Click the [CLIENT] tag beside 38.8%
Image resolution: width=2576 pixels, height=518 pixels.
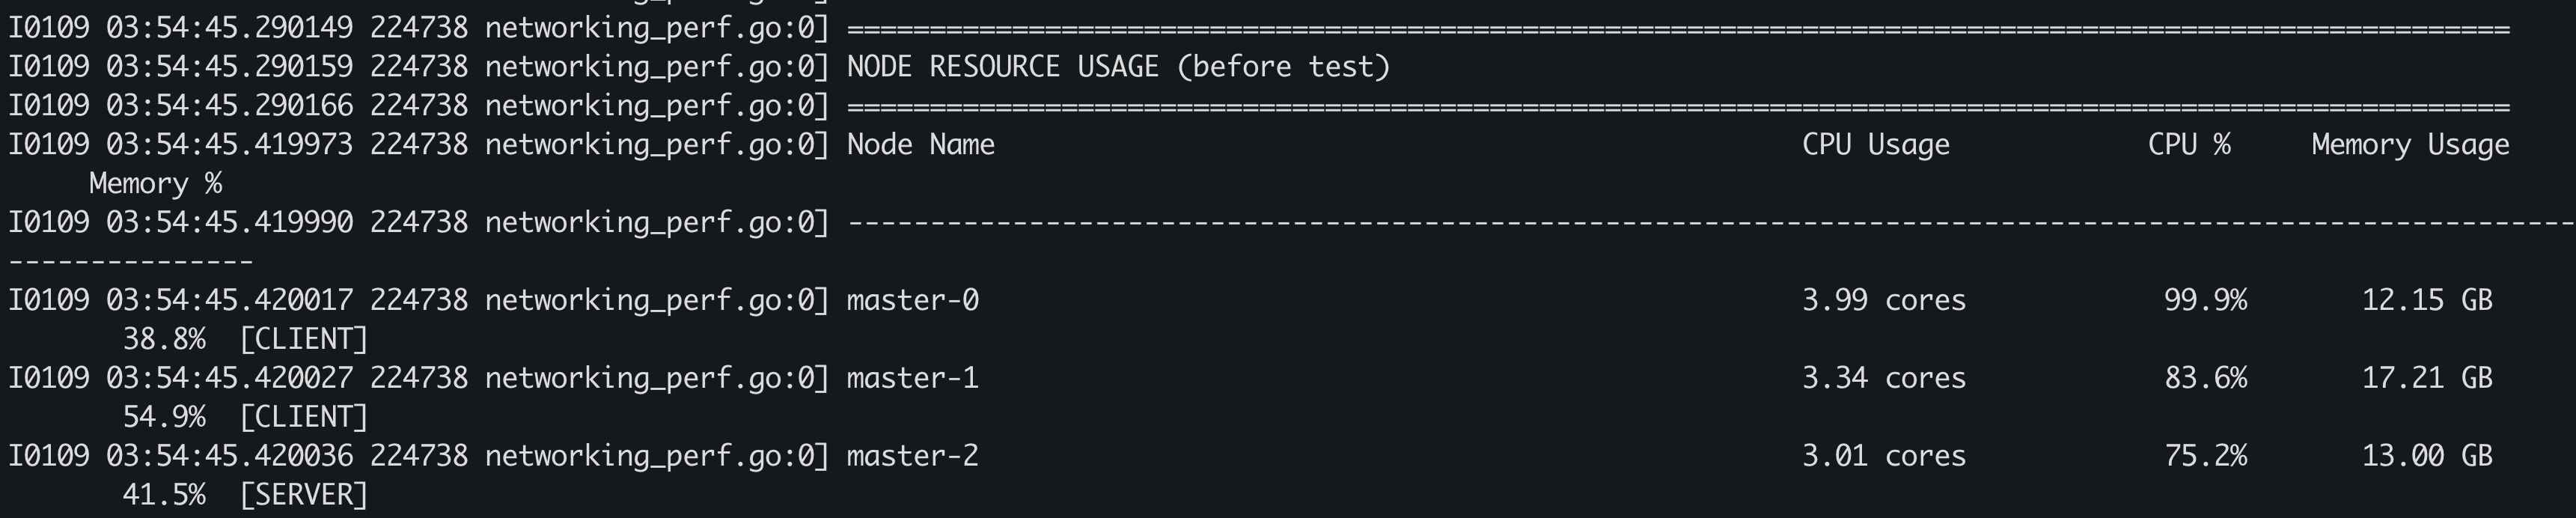[x=303, y=339]
